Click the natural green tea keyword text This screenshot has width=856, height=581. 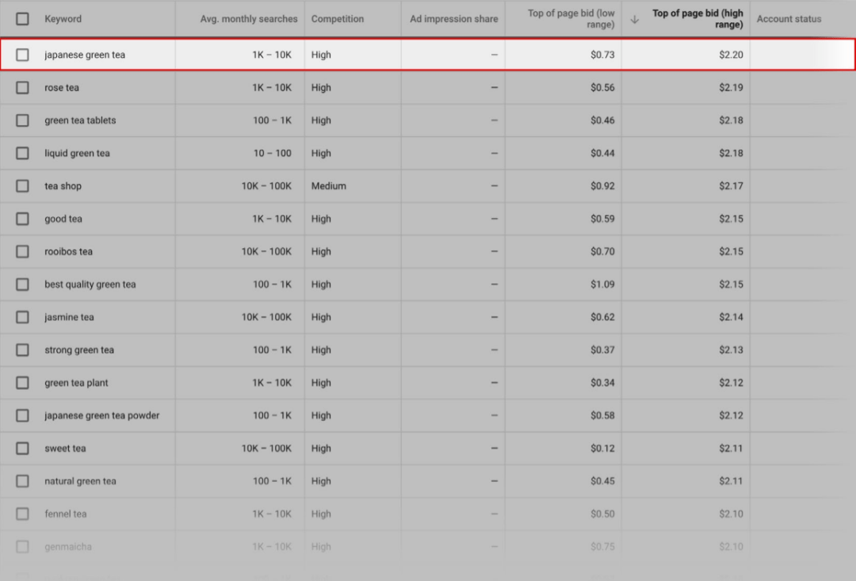(80, 481)
